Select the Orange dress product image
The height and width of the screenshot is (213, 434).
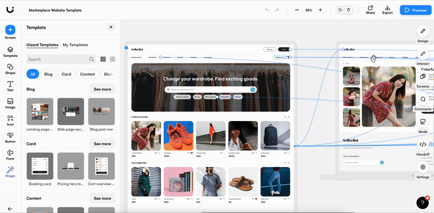pos(210,136)
